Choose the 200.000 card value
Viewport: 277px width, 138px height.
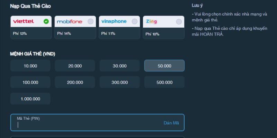coord(75,82)
